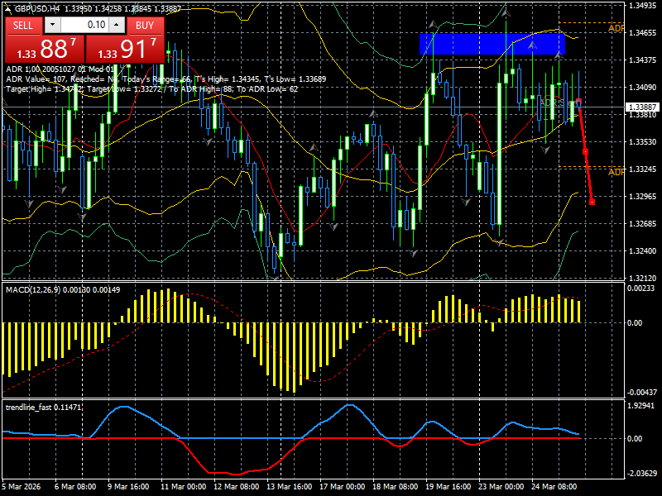Viewport: 662px width, 496px height.
Task: Click the 1.34375 price axis label
Action: point(642,60)
